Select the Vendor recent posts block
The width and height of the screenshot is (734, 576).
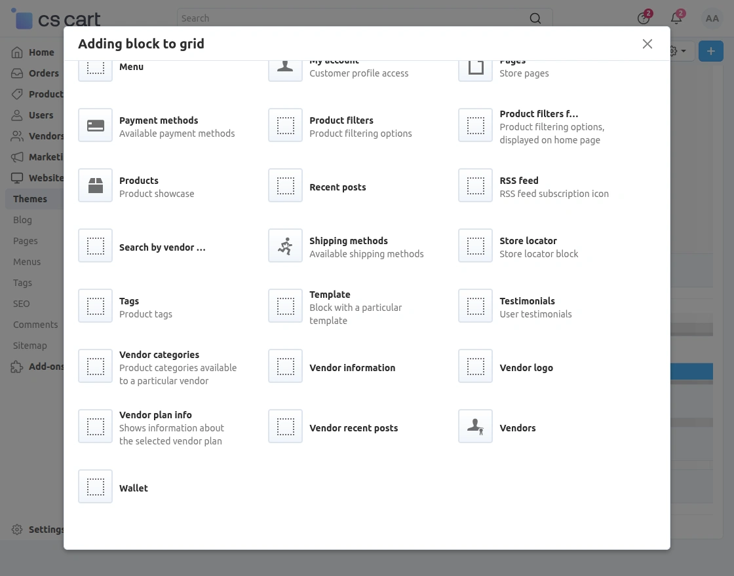(353, 428)
